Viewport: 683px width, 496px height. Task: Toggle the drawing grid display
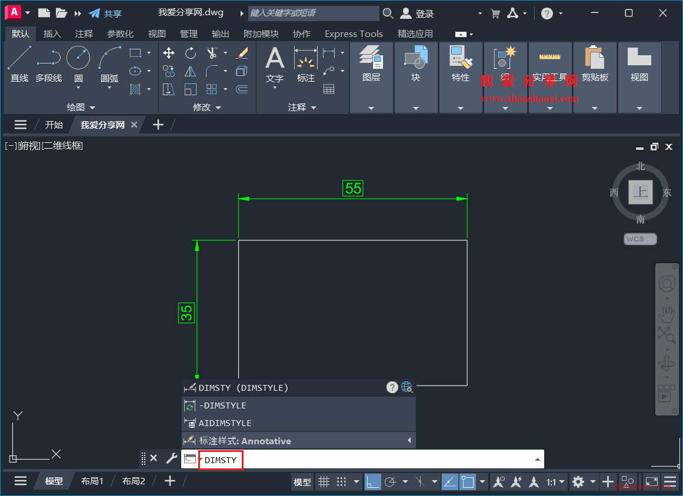click(x=324, y=482)
